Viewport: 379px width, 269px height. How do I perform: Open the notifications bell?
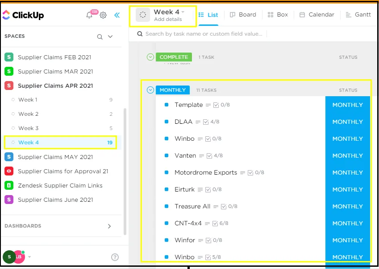[89, 15]
